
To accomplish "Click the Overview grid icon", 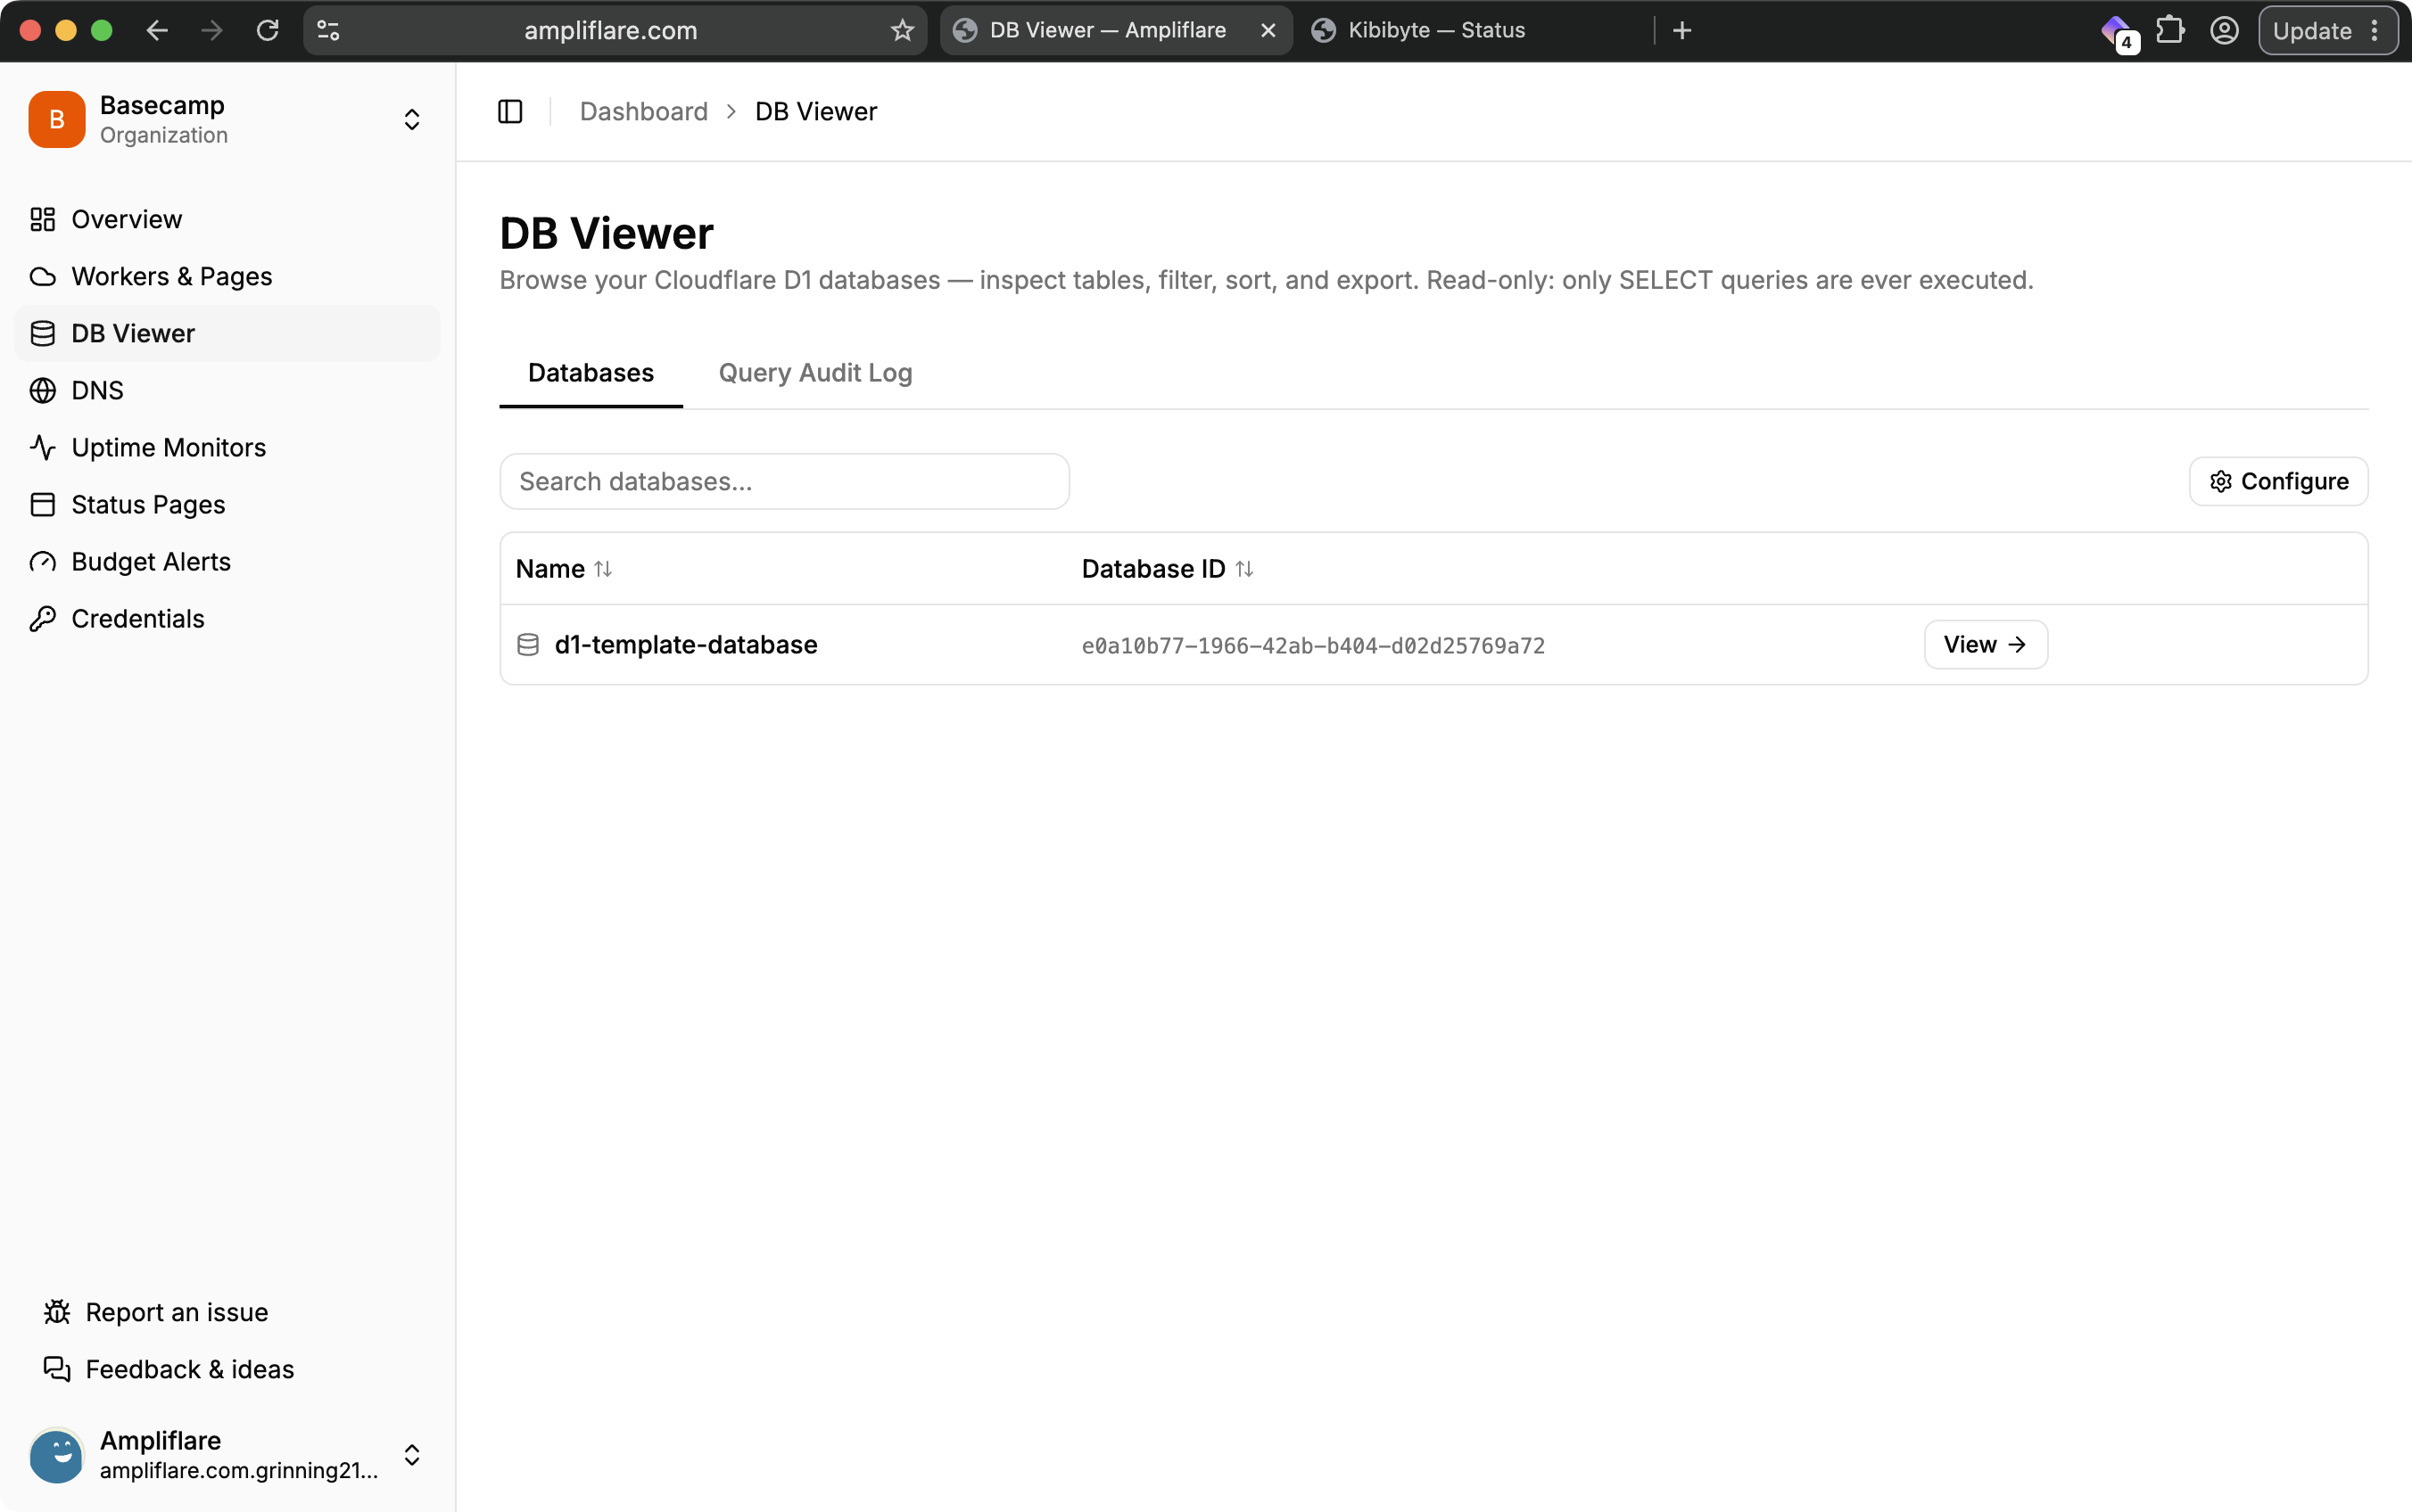I will (x=42, y=219).
